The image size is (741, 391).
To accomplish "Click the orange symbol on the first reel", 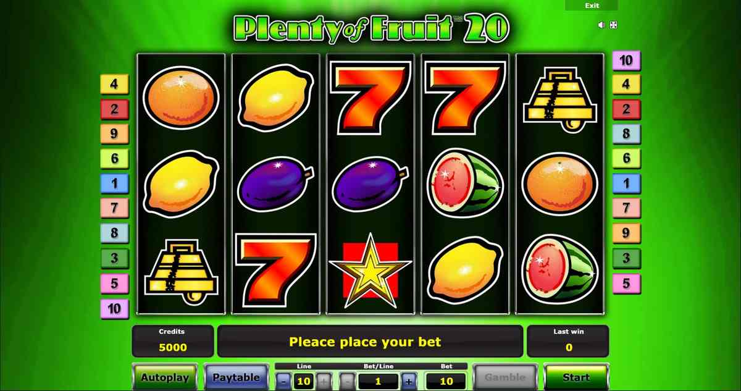I will (x=181, y=98).
